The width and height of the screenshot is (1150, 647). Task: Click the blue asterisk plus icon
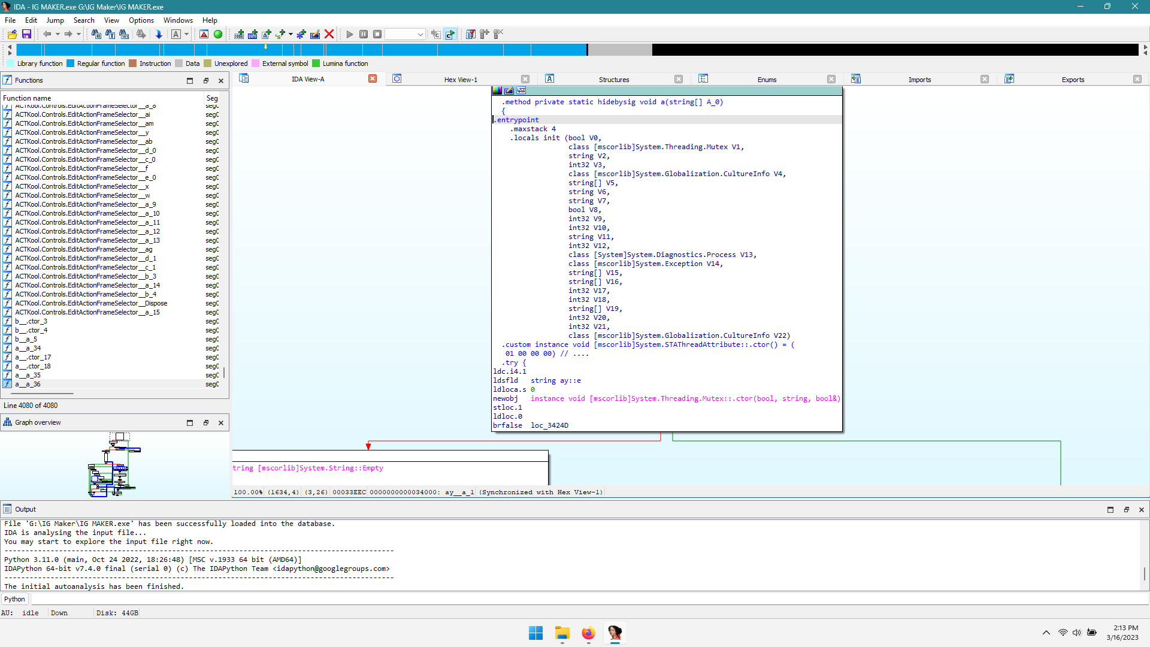[x=301, y=34]
